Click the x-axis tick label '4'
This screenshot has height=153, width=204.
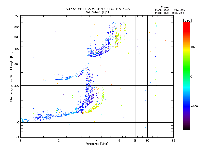click(x=97, y=141)
